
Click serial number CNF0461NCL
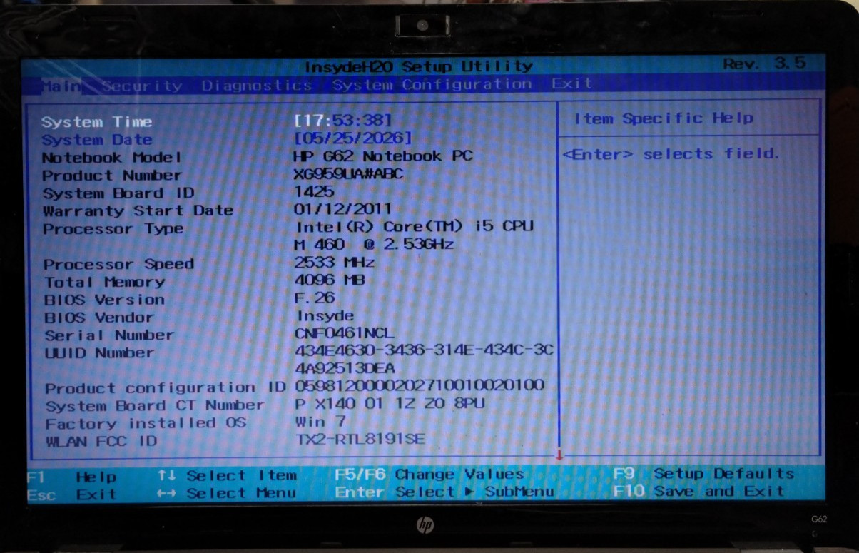345,333
